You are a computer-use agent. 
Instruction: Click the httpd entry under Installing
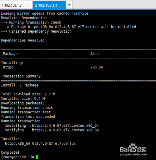coord(8,67)
